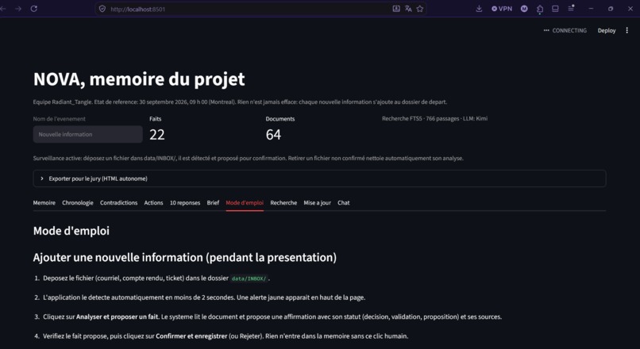Bookmark the page with the star icon

pos(419,9)
